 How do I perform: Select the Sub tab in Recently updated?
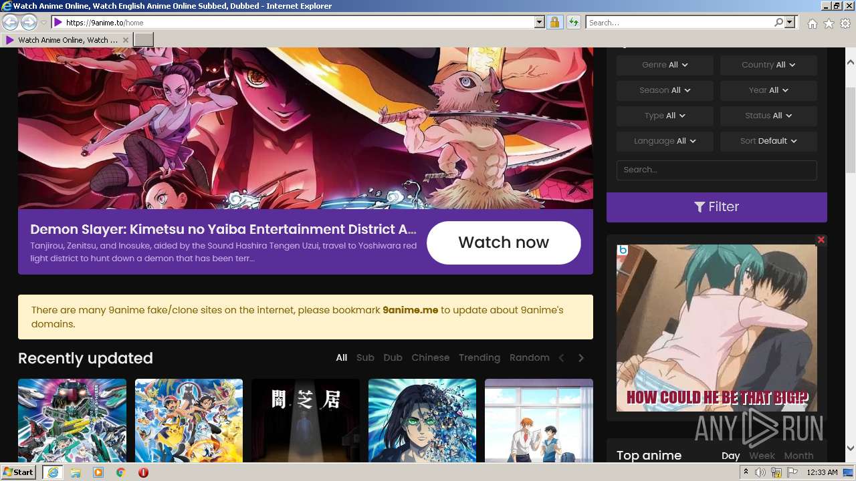365,357
